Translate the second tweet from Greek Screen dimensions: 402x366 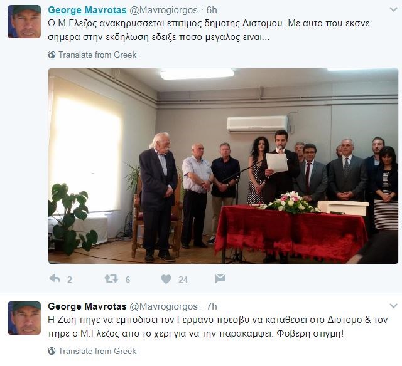(97, 351)
